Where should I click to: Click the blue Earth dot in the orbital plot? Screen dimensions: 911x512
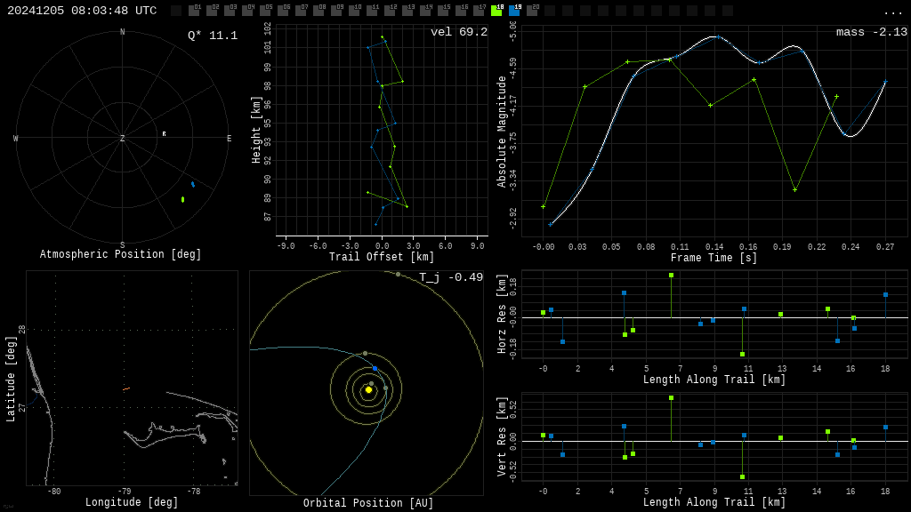[x=375, y=368]
